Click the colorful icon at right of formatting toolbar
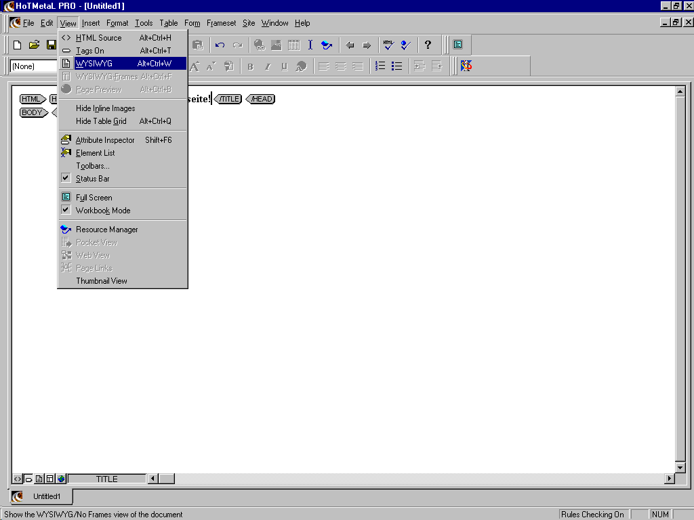 point(466,66)
